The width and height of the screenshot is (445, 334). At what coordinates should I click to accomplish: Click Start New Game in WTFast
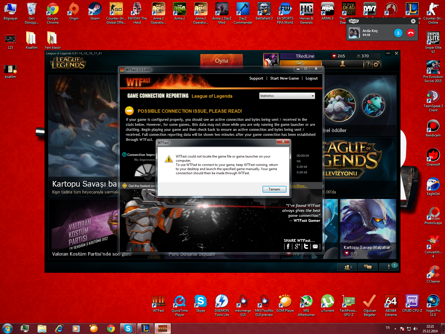point(285,78)
